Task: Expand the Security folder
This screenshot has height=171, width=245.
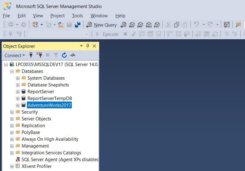Action: (12, 112)
